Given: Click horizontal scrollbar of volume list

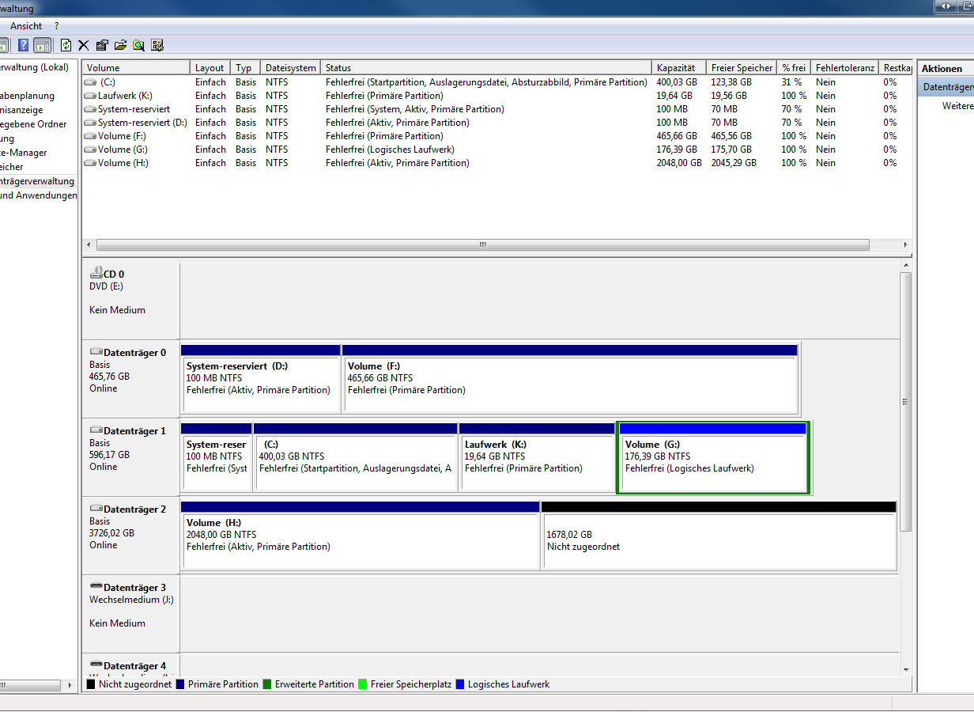Looking at the screenshot, I should (483, 245).
